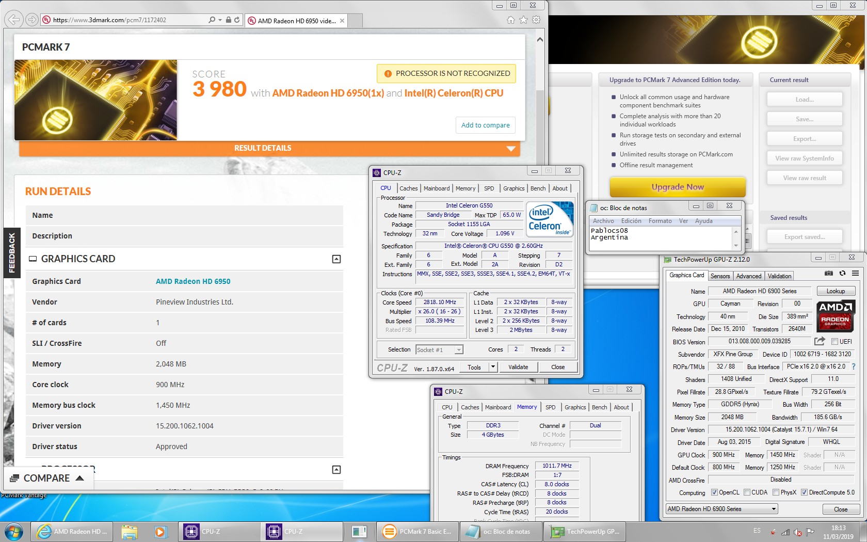
Task: Click the PCMark 7 result thumbnail image
Action: click(95, 100)
